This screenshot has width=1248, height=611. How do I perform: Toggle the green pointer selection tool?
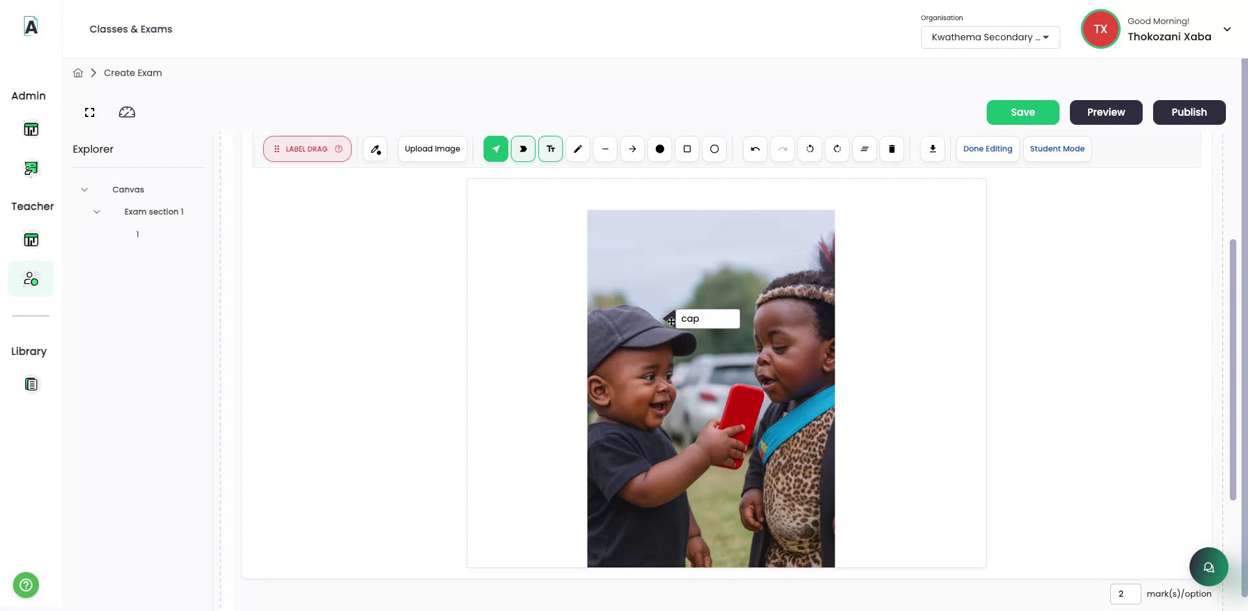tap(495, 149)
